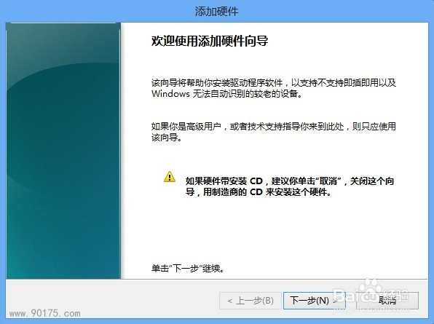Image resolution: width=434 pixels, height=324 pixels.
Task: Click the yellow warning triangle icon
Action: click(170, 176)
